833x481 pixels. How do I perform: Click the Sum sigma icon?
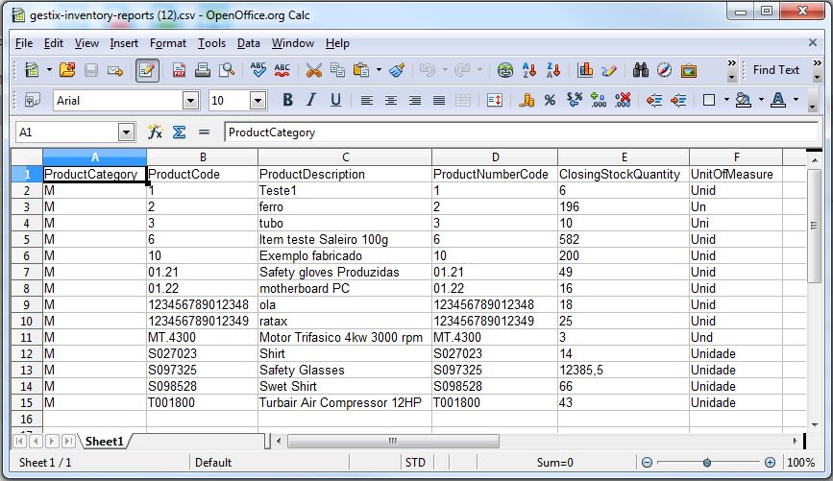click(179, 132)
